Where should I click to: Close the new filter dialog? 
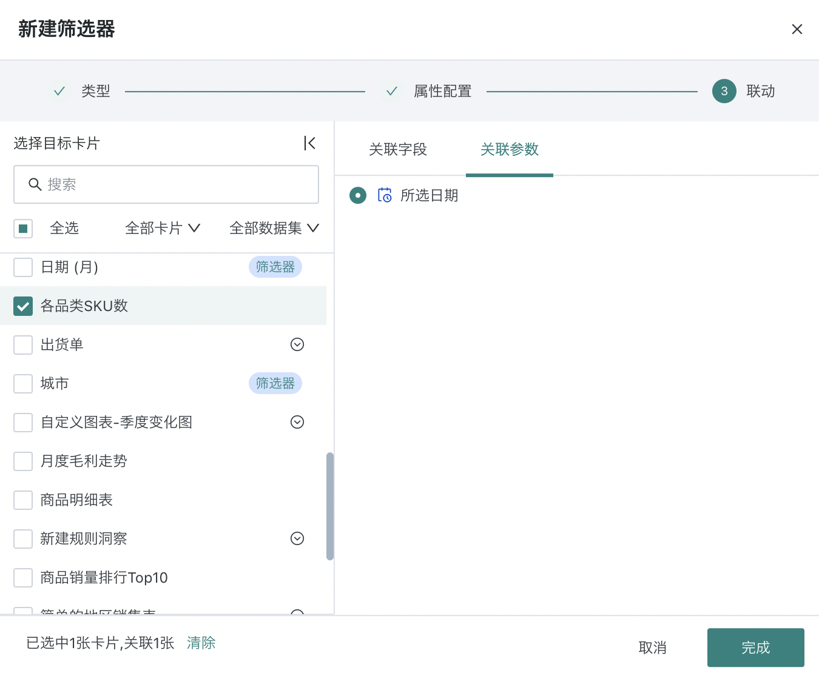tap(797, 29)
